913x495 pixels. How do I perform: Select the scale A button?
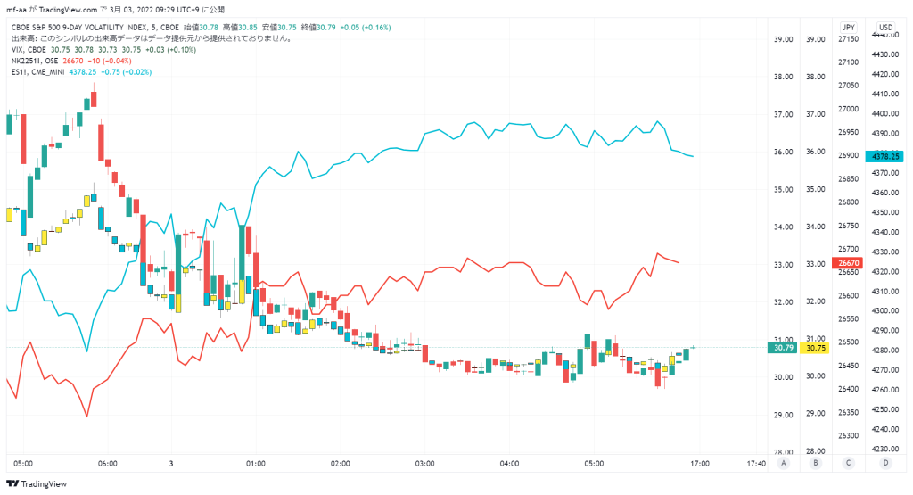tap(784, 463)
